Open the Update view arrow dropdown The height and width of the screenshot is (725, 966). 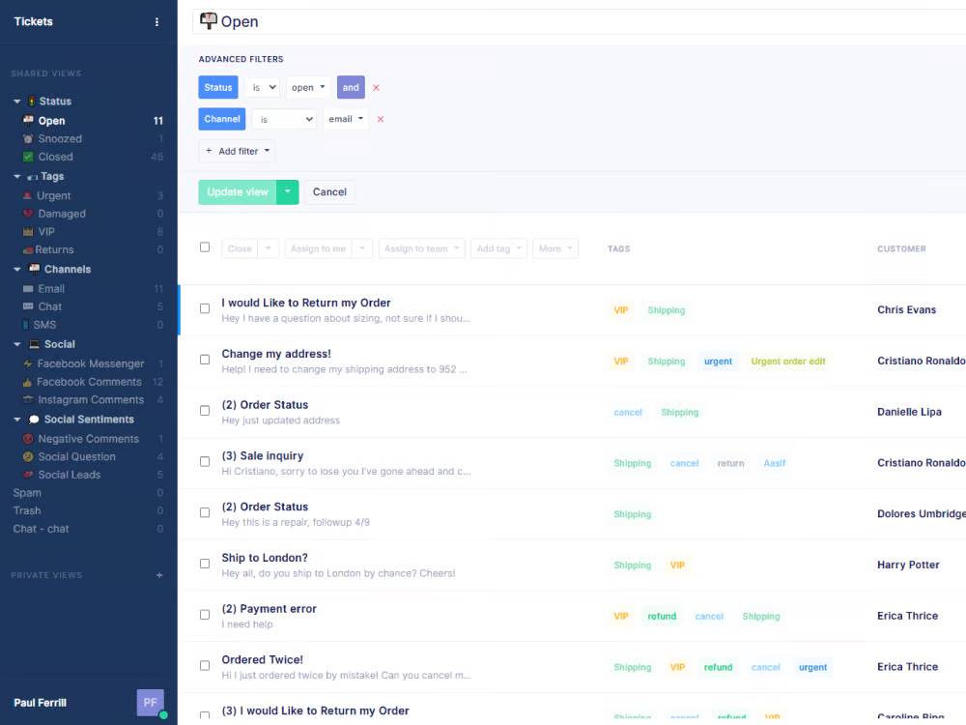(288, 191)
